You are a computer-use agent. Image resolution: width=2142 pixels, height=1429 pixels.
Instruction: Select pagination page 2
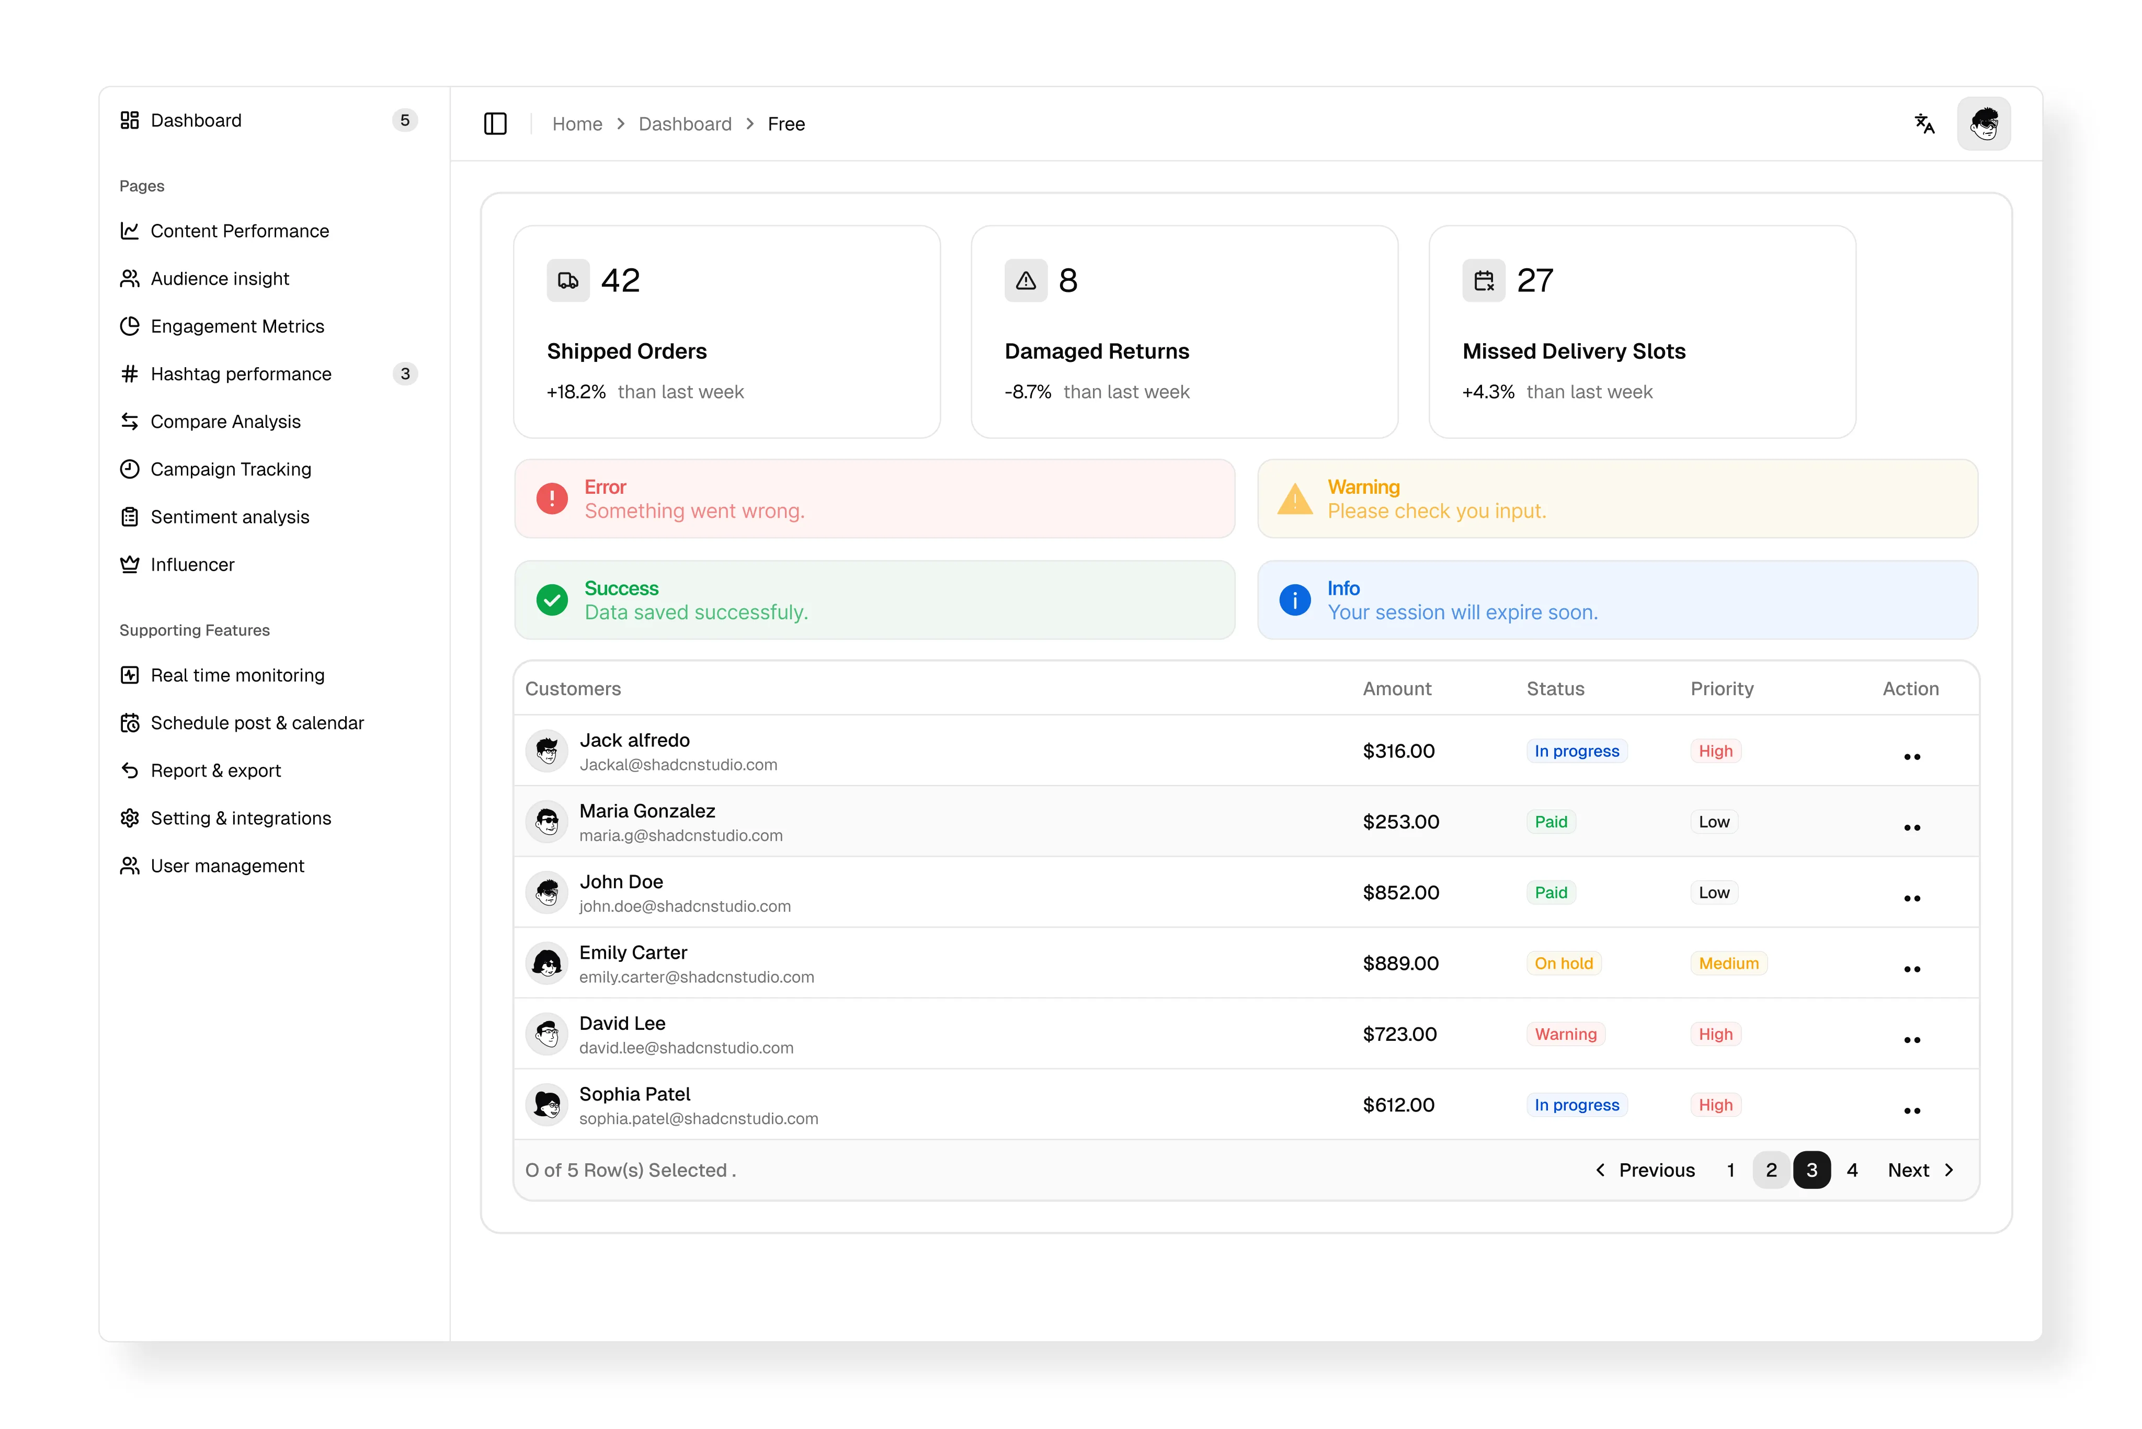(1770, 1170)
